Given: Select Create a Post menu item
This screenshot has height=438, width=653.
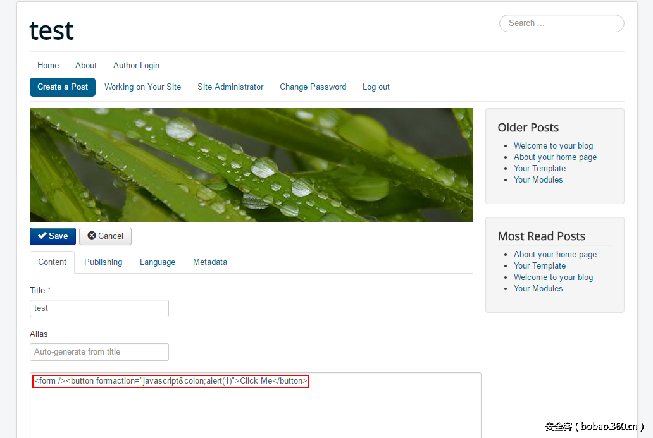Looking at the screenshot, I should coord(63,87).
